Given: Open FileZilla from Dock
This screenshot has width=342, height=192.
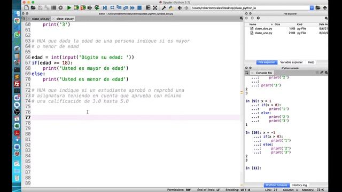Looking at the screenshot, I should pos(17,84).
